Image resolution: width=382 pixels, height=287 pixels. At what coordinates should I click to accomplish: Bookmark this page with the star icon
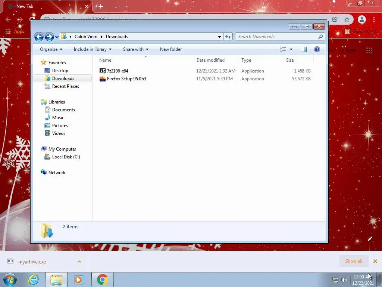(x=347, y=19)
